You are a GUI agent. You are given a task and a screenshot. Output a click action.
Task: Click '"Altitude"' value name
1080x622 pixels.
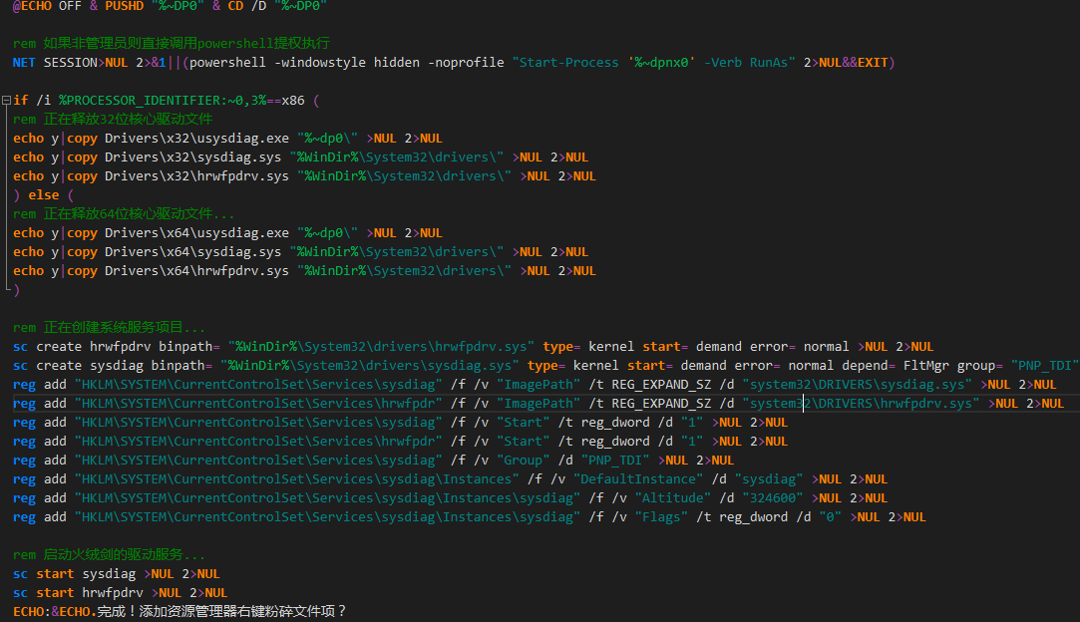click(673, 498)
